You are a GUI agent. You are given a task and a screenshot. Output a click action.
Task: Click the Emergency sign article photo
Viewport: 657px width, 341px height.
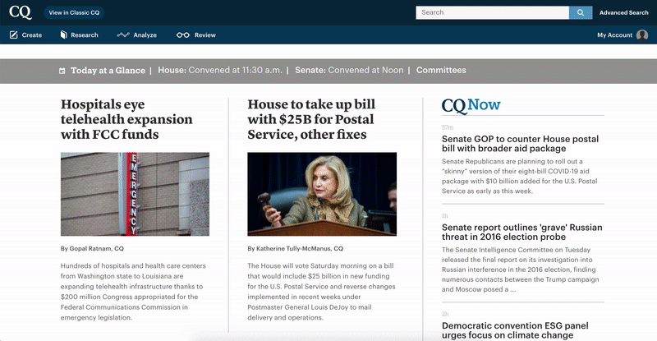(135, 194)
